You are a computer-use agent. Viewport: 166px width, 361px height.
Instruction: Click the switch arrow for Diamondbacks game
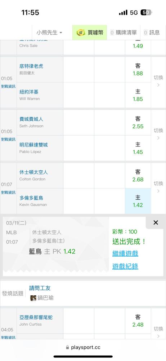point(158,332)
